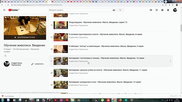
Task: Click thumbnail with 47:52 duration
Action: [61, 73]
